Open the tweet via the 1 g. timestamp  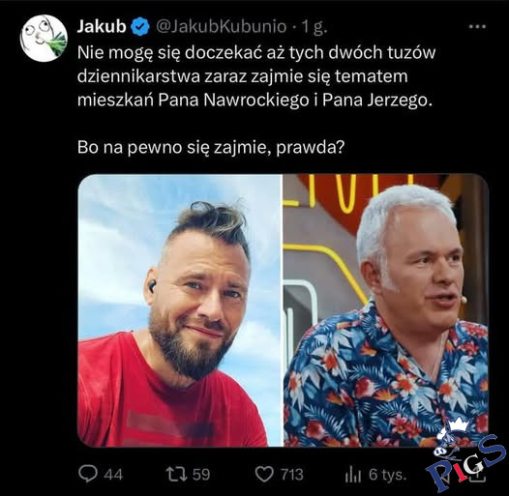(314, 27)
